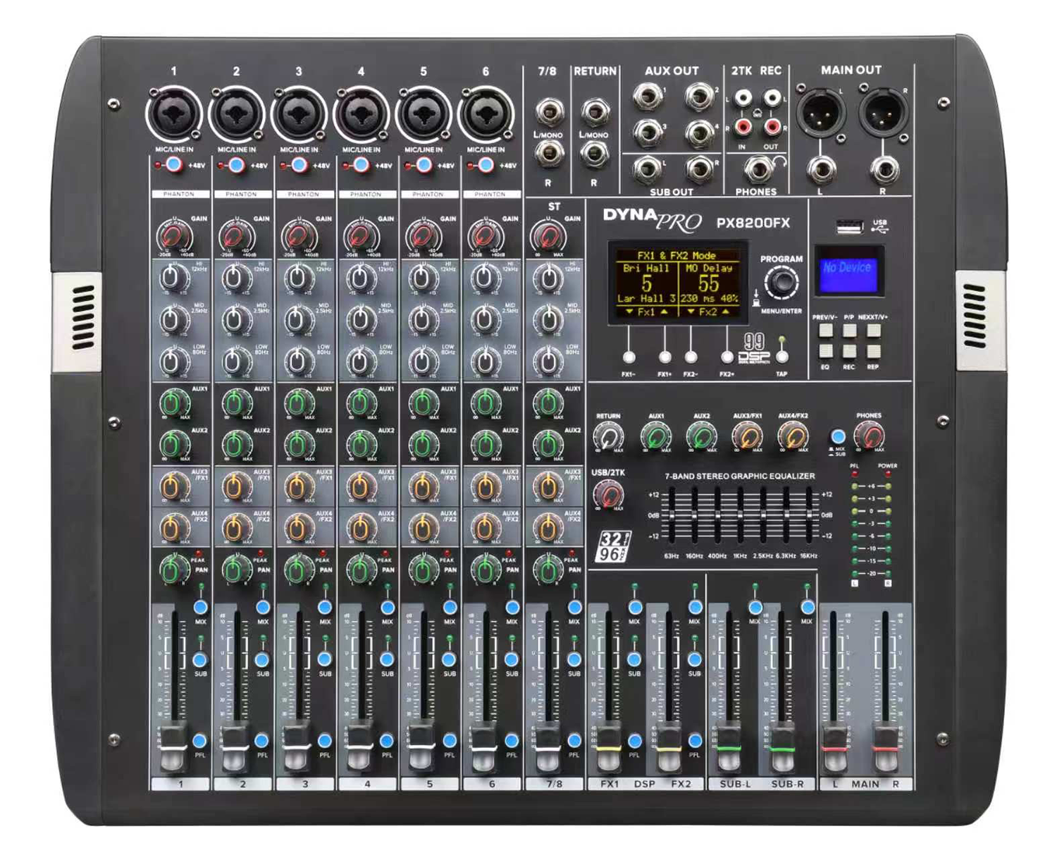Click the AUX1 knob on channel 3
This screenshot has width=1057, height=860.
(299, 403)
